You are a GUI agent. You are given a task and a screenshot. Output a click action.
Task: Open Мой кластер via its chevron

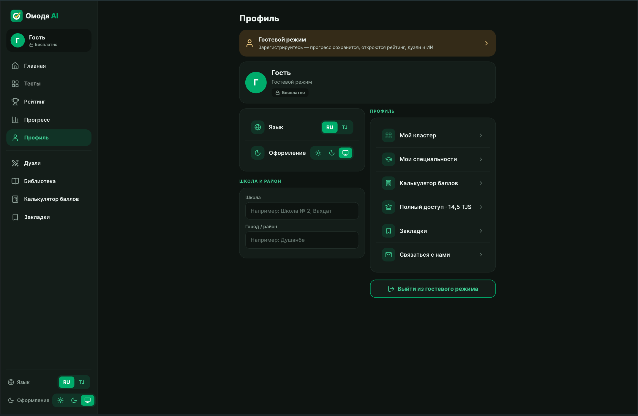tap(481, 135)
